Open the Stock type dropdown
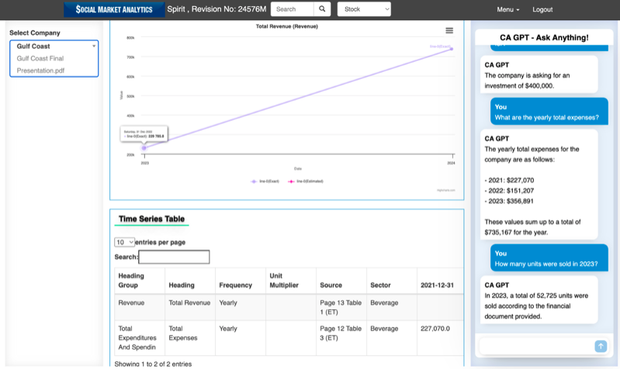Image resolution: width=620 pixels, height=369 pixels. (364, 9)
